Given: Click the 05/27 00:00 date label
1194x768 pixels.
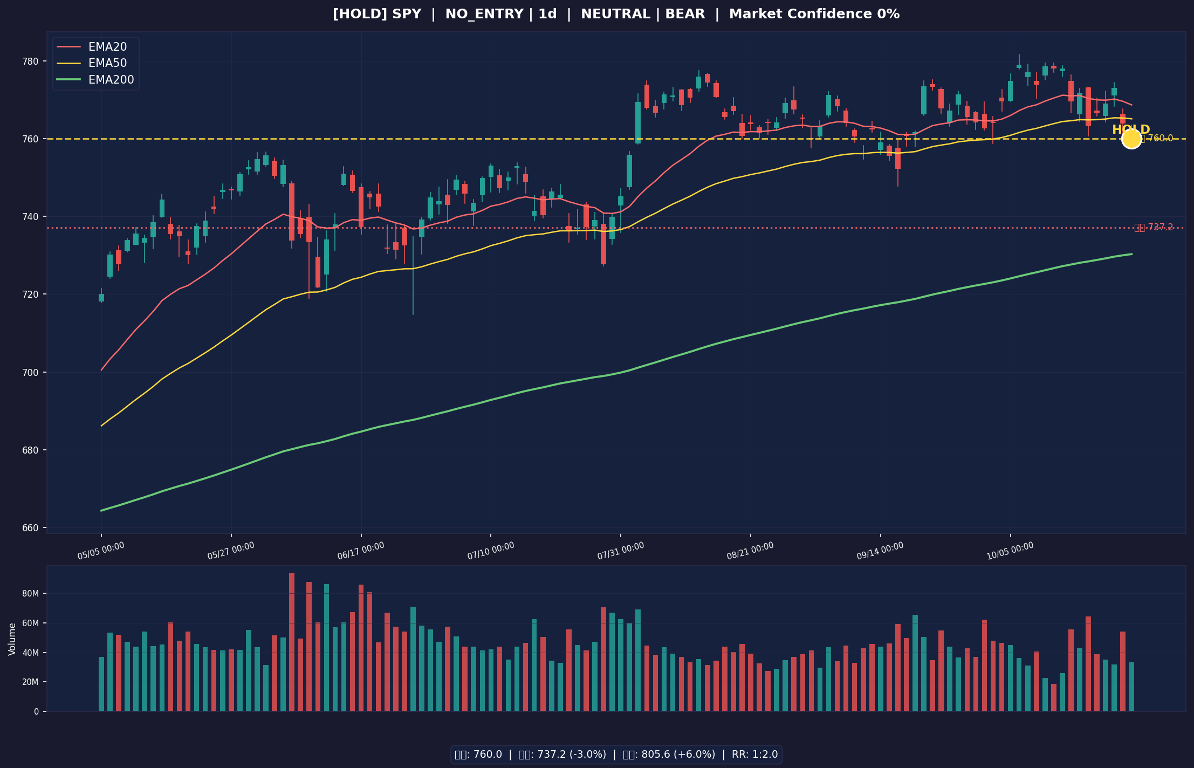Looking at the screenshot, I should click(231, 551).
